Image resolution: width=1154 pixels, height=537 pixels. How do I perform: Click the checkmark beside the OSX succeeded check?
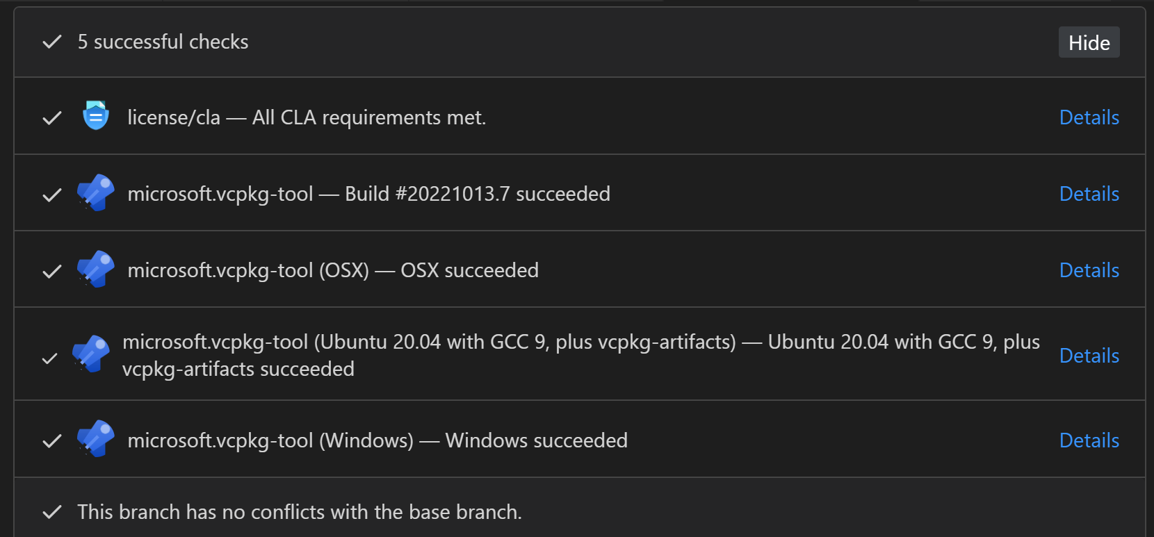click(51, 272)
